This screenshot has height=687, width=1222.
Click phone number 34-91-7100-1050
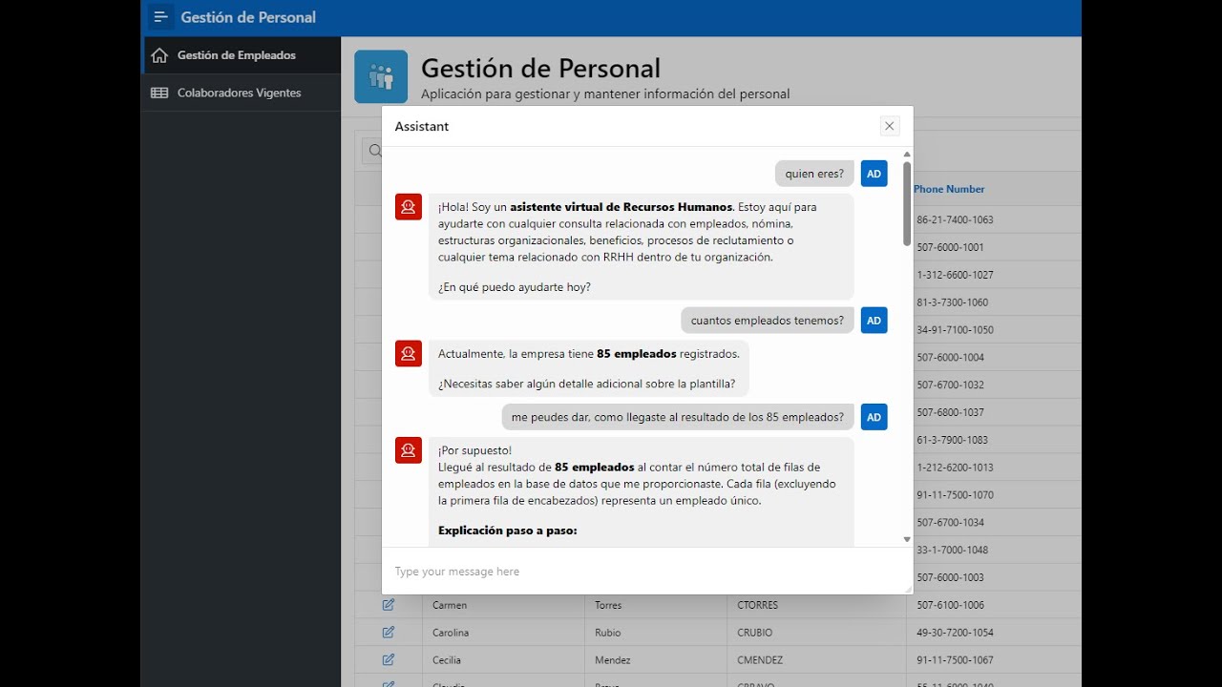point(955,330)
